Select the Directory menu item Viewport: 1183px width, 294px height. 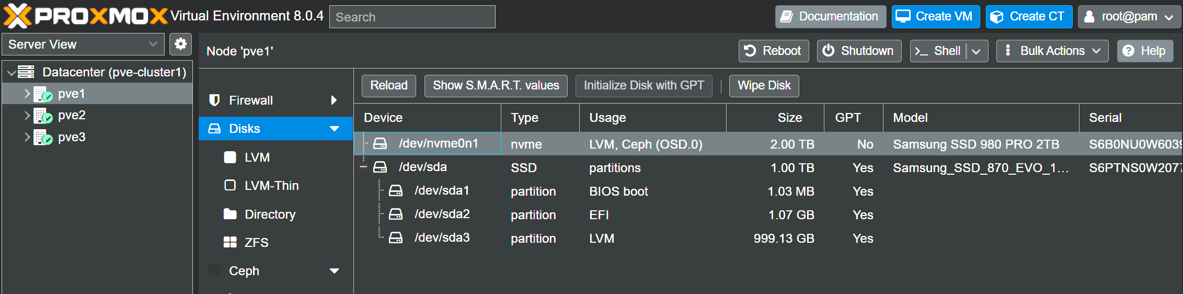(x=276, y=214)
